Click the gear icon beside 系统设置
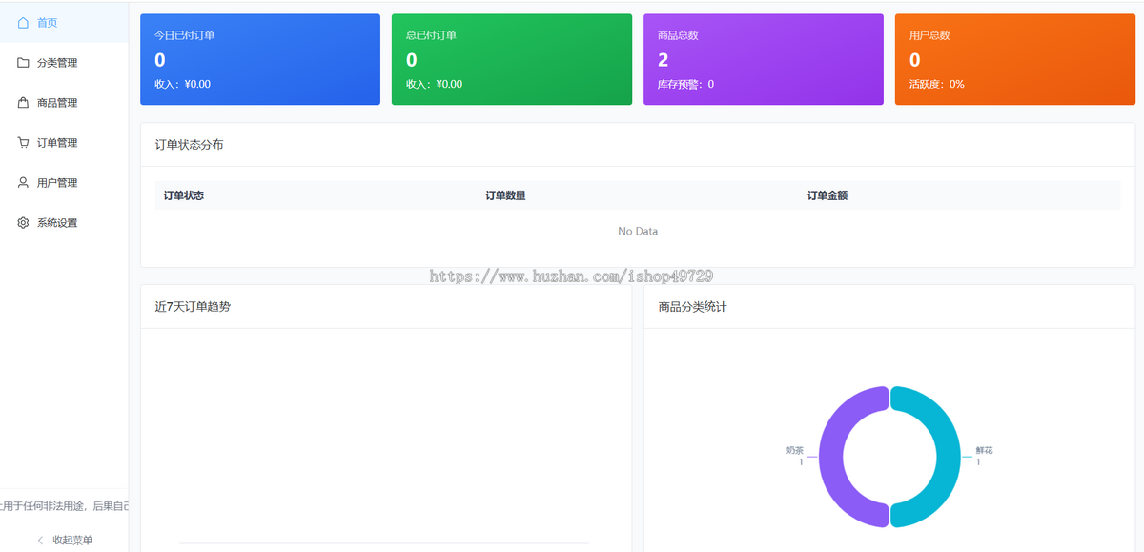The height and width of the screenshot is (552, 1144). [x=23, y=223]
